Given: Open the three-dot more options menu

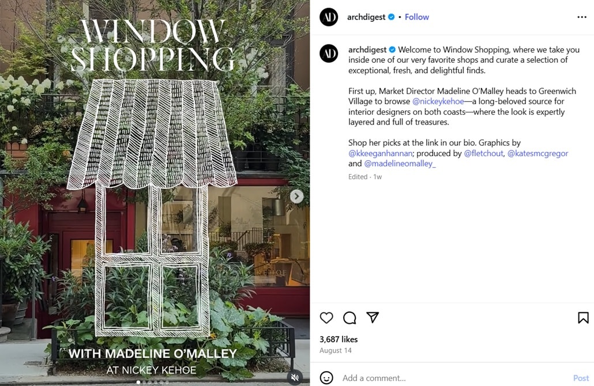Looking at the screenshot, I should tap(582, 17).
